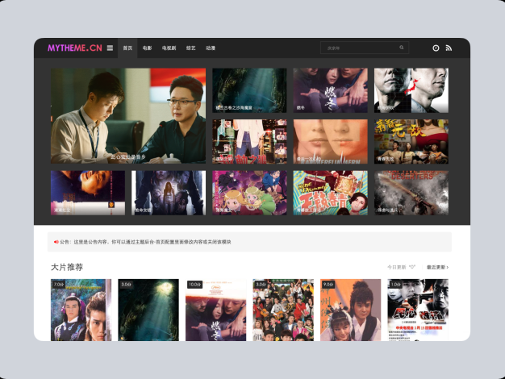The image size is (505, 379).
Task: Open the 青春无敌 banner tile
Action: pyautogui.click(x=411, y=141)
